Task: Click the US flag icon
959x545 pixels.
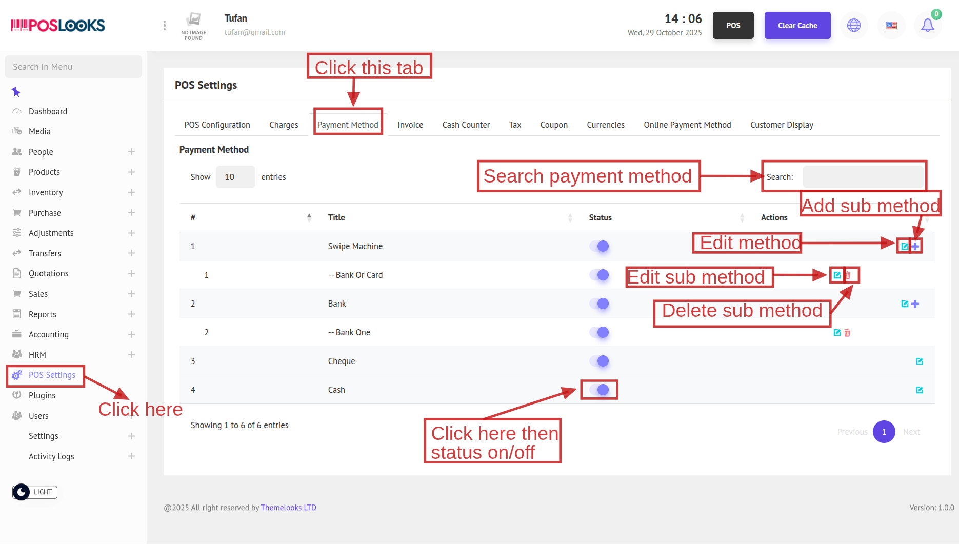Action: pos(891,25)
